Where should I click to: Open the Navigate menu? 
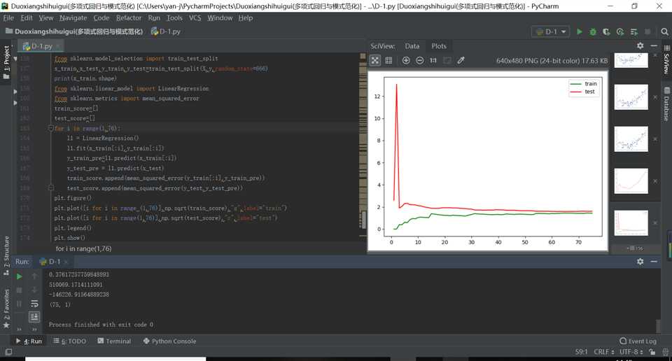click(x=73, y=18)
